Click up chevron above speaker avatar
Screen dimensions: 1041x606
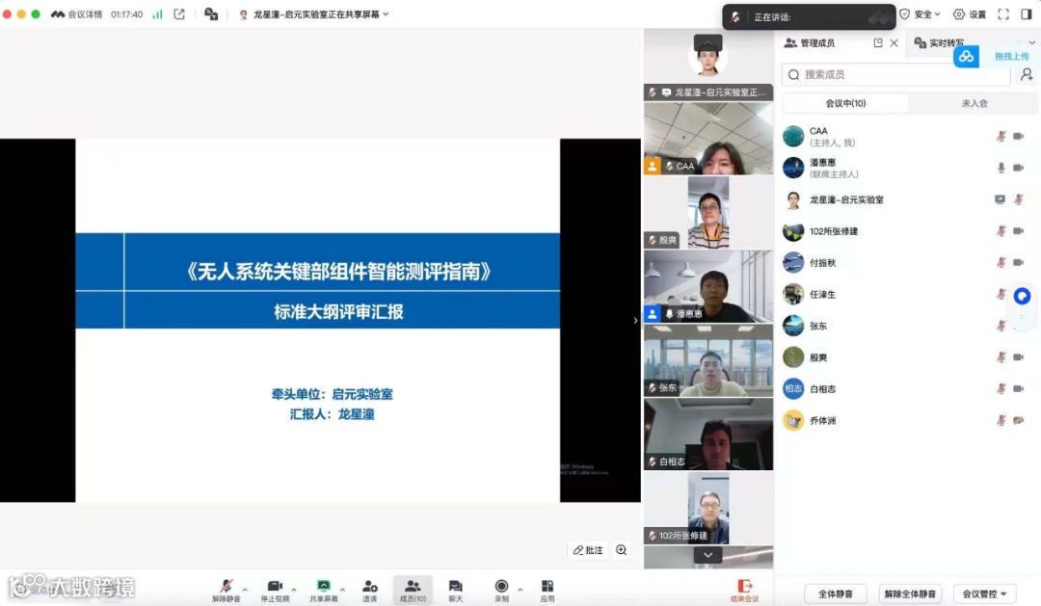pos(707,42)
